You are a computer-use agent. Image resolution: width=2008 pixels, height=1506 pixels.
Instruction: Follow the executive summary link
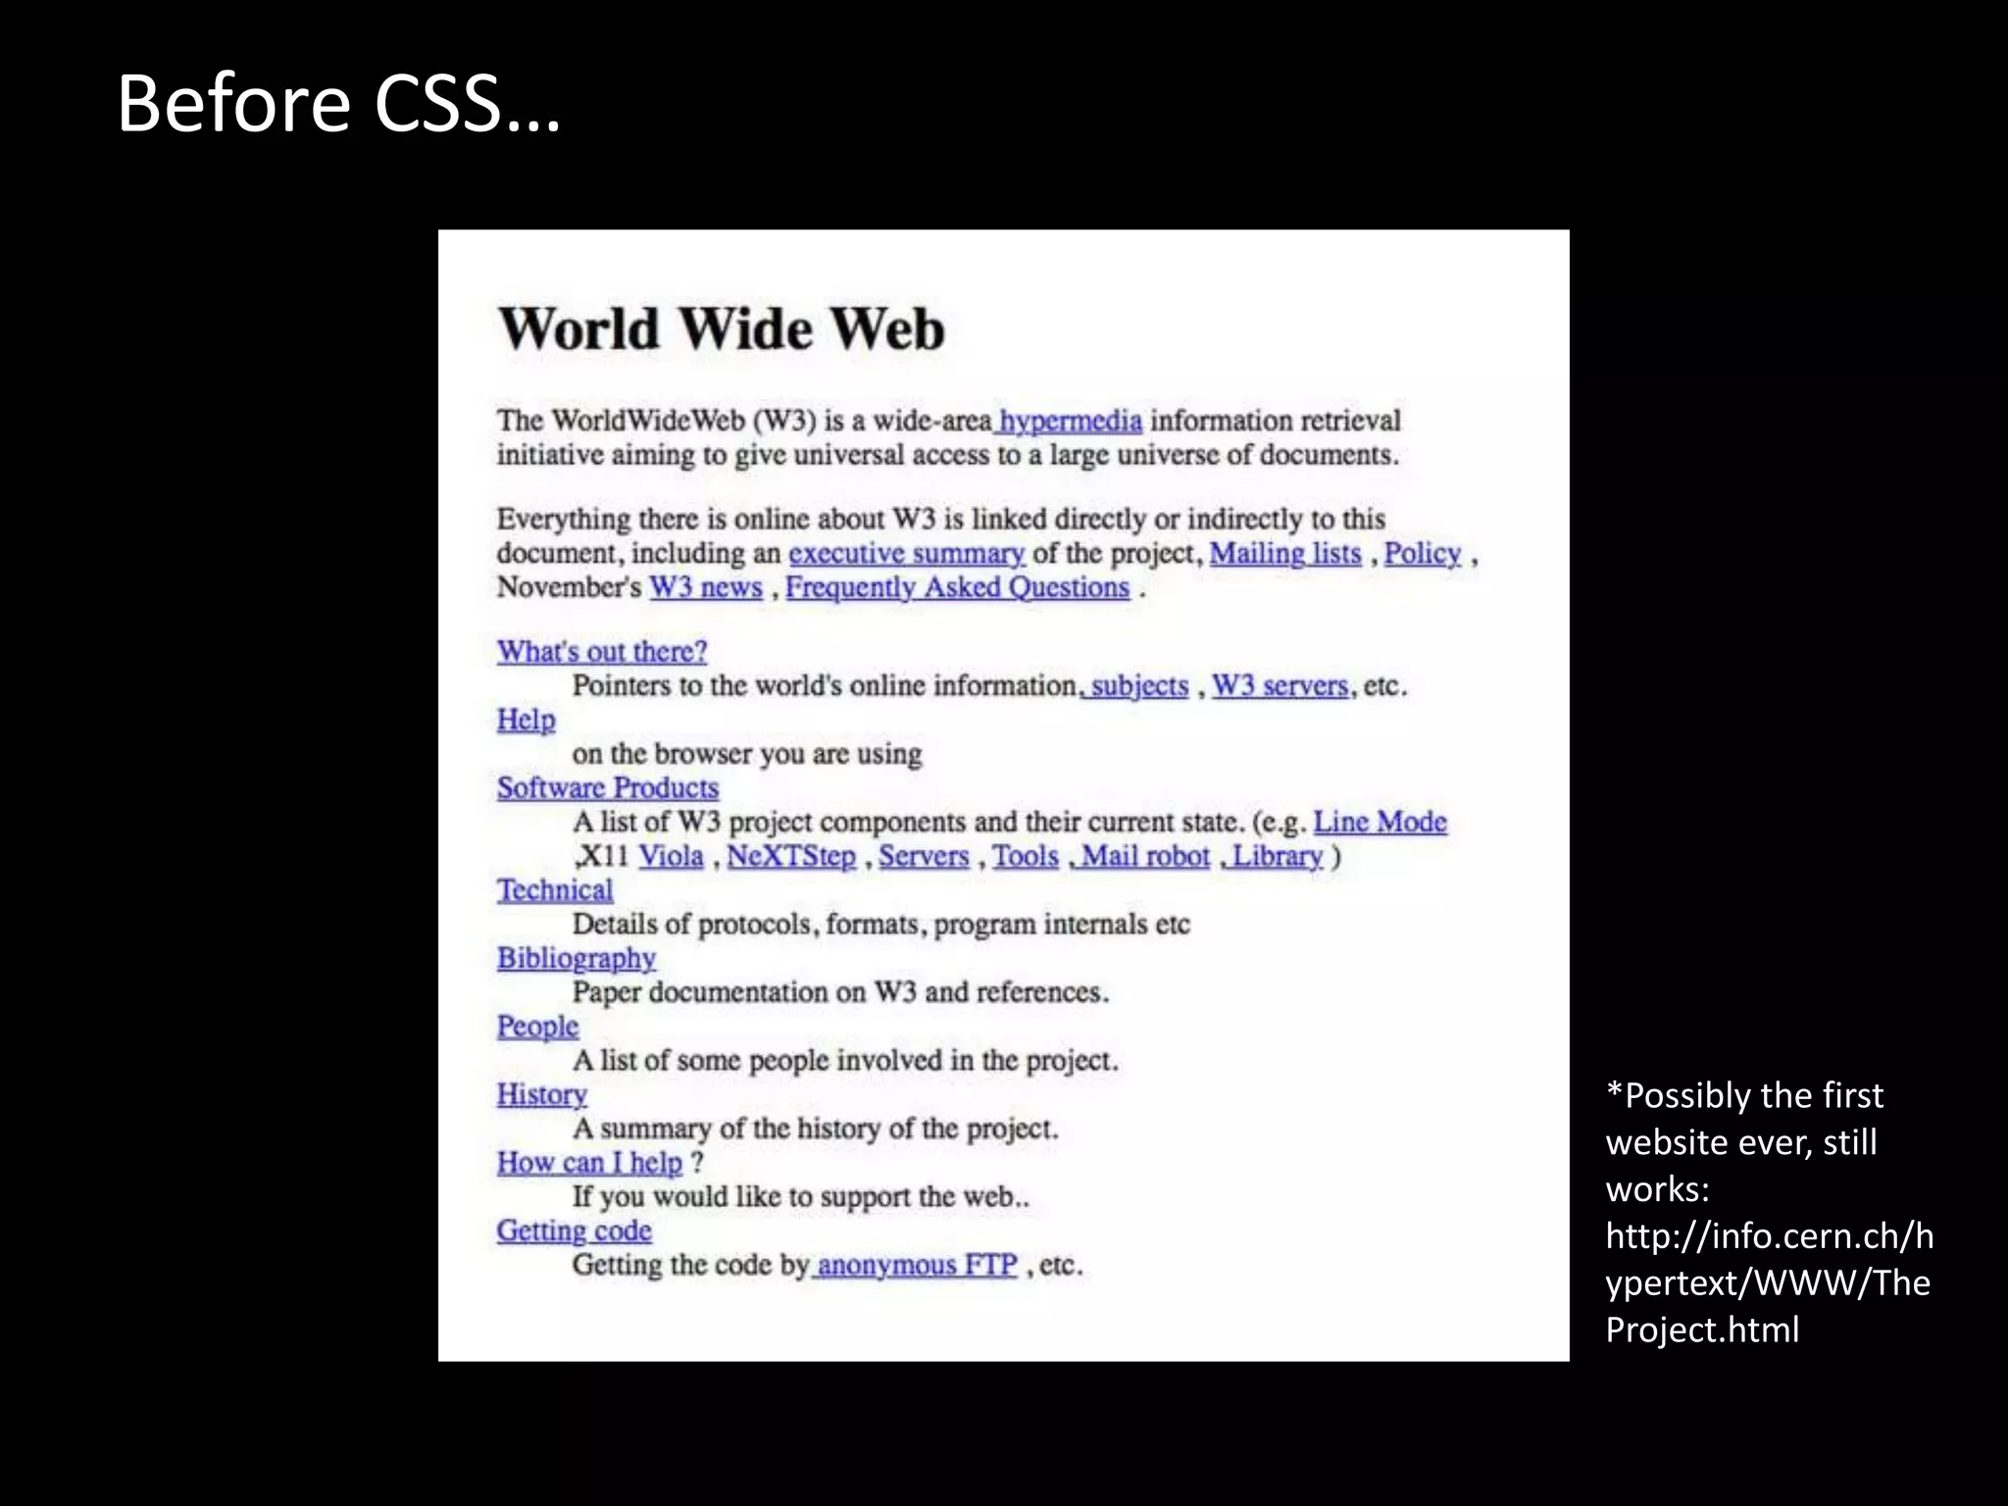[907, 554]
